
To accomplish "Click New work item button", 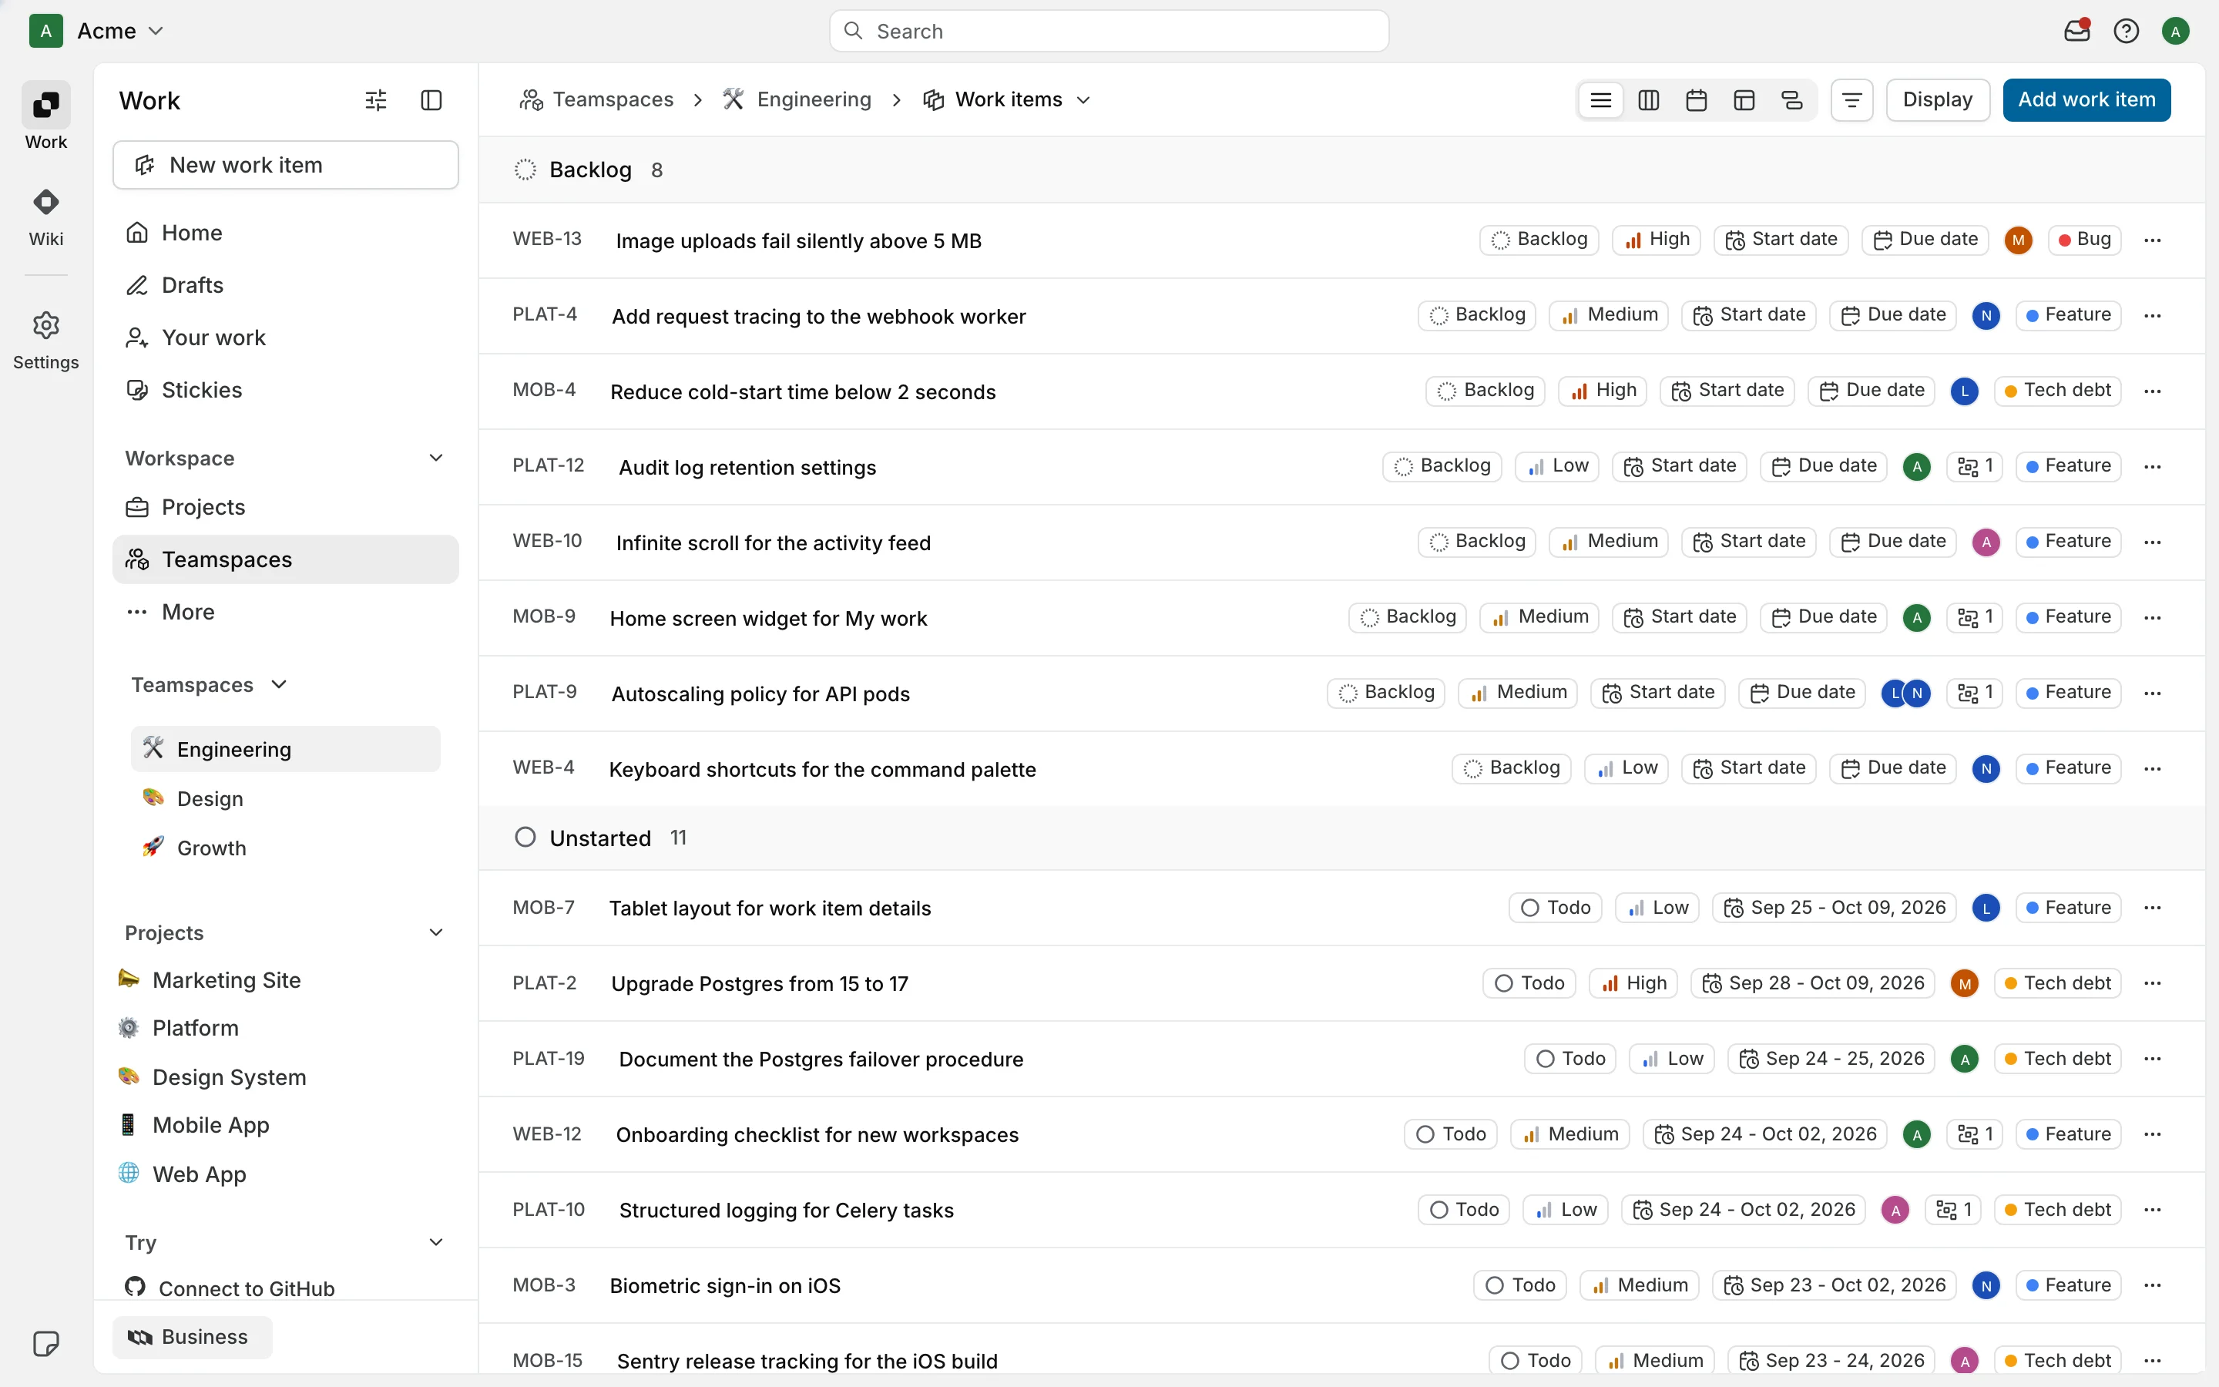I will pos(285,165).
